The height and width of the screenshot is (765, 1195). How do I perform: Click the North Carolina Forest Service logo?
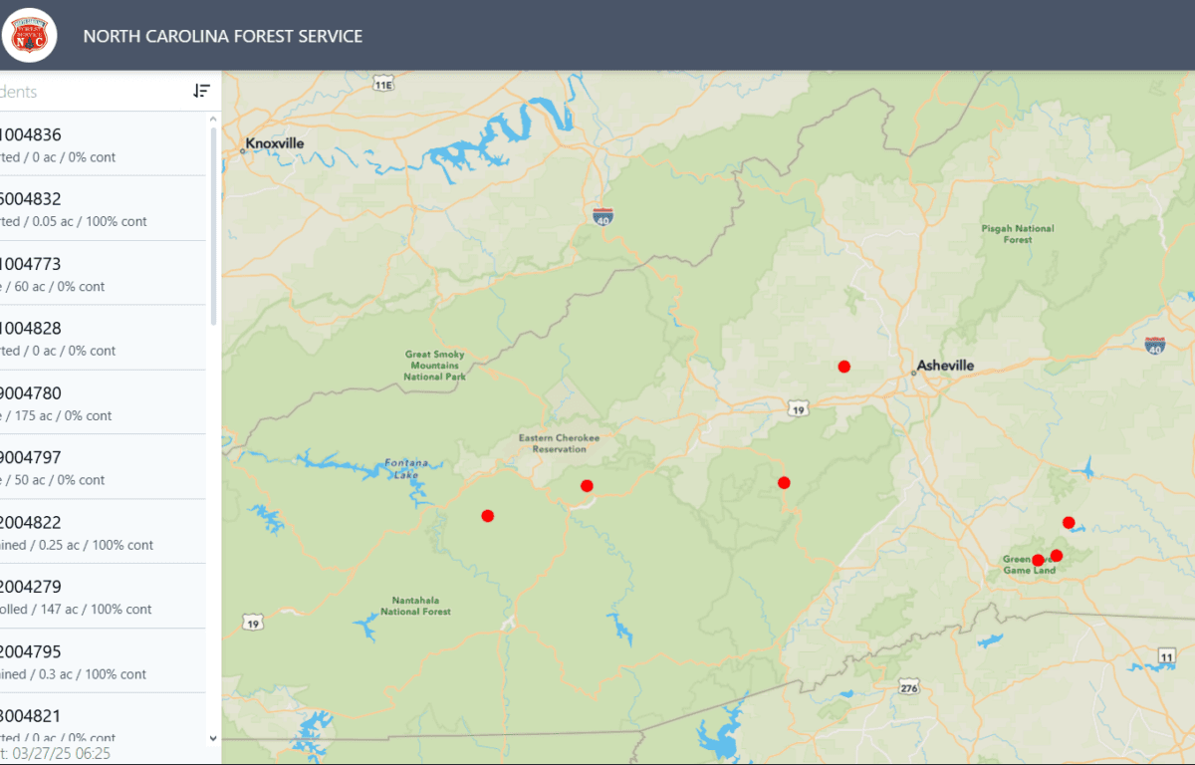click(x=30, y=35)
